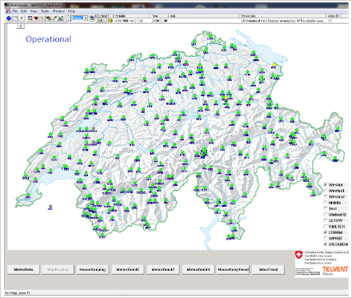The height and width of the screenshot is (298, 352).
Task: Open the Edit menu
Action: click(24, 11)
